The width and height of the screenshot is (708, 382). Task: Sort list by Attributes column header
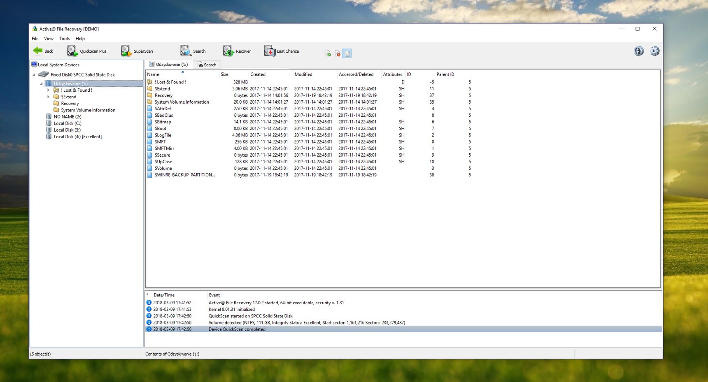(x=394, y=74)
